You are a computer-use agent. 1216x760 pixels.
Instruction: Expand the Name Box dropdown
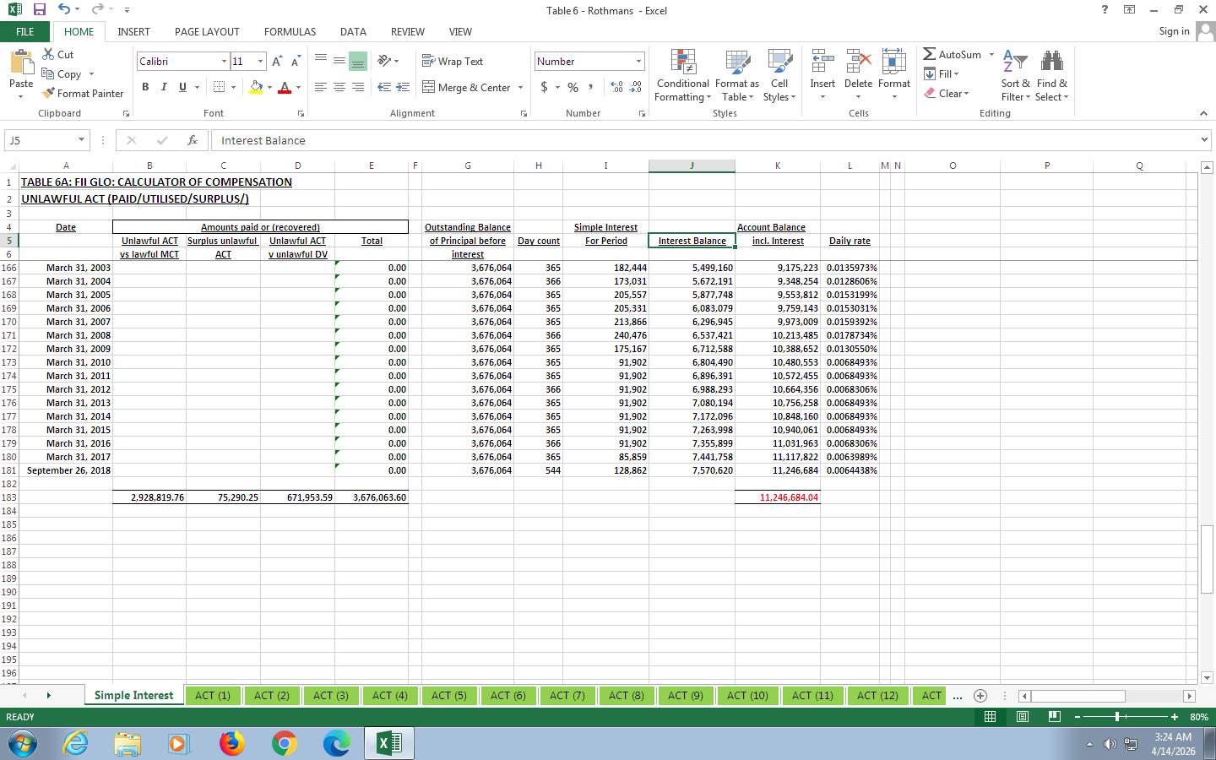pos(81,140)
